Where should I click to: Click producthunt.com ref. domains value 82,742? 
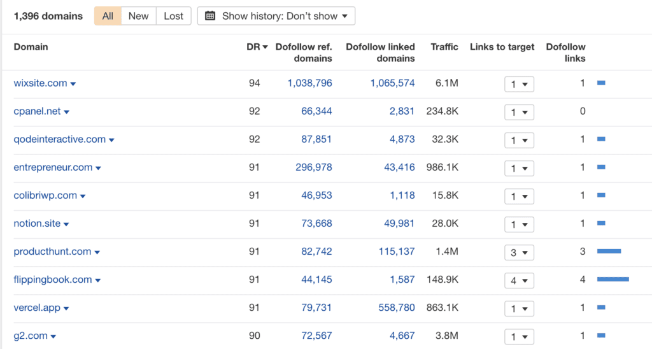(x=316, y=252)
